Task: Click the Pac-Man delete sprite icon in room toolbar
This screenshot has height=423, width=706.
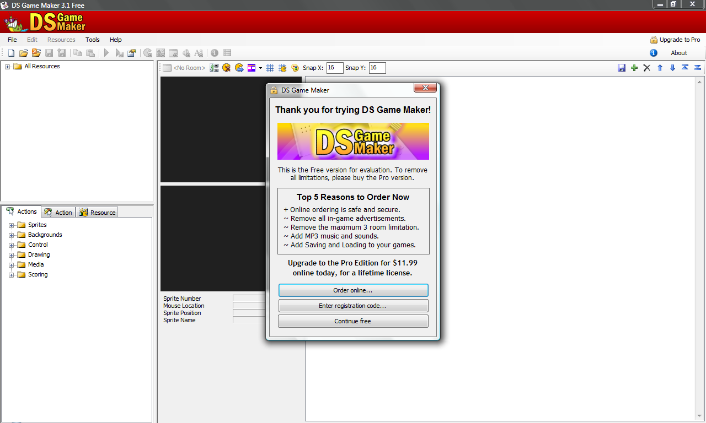Action: click(227, 68)
